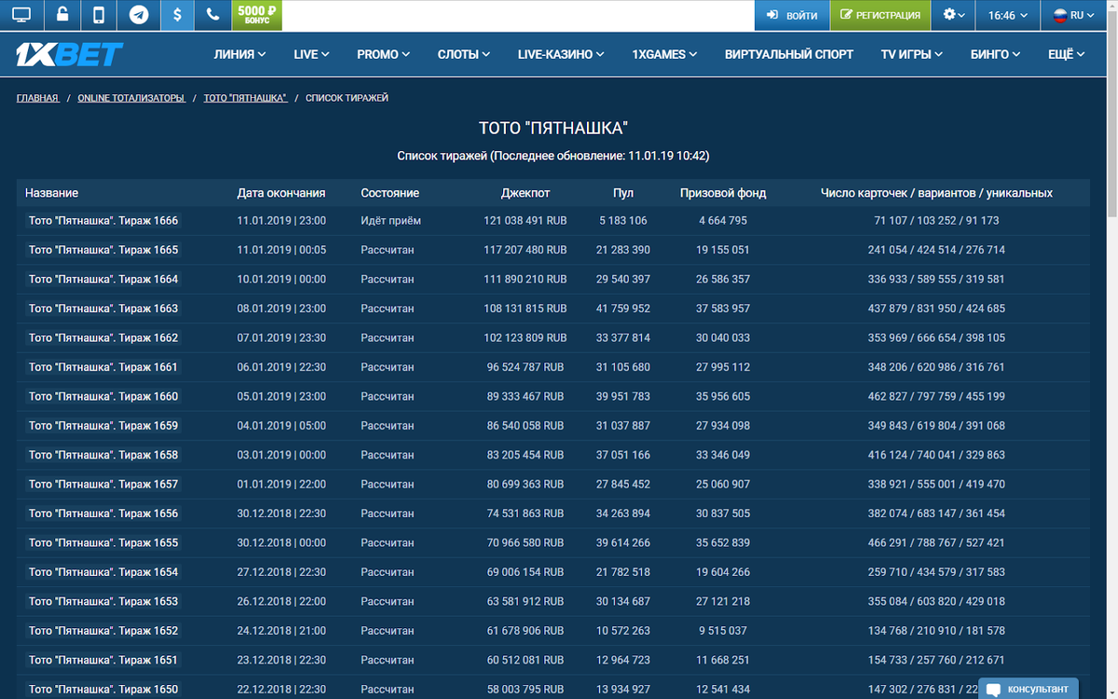1118x699 pixels.
Task: Open Тото "Пятнашка". Тираж 1655 row
Action: point(552,542)
